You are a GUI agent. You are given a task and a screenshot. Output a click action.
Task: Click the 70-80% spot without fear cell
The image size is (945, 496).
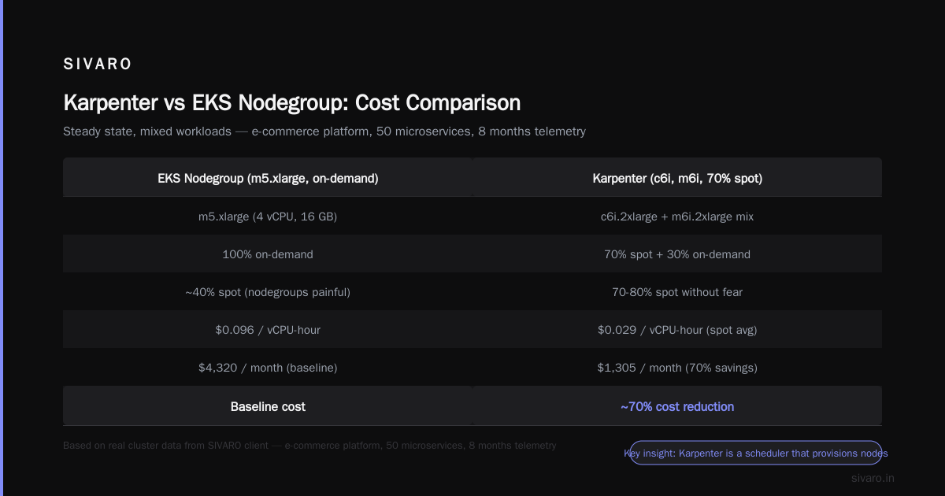coord(677,291)
